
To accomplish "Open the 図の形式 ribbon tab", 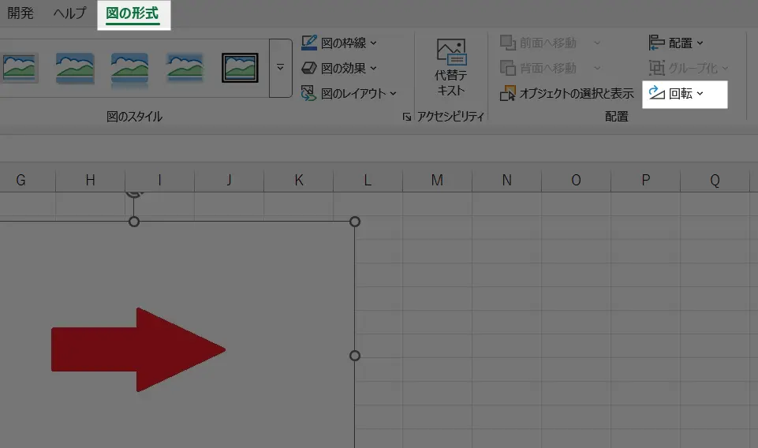I will (133, 13).
